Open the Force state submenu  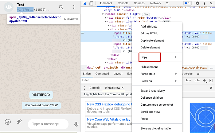[x=157, y=74]
